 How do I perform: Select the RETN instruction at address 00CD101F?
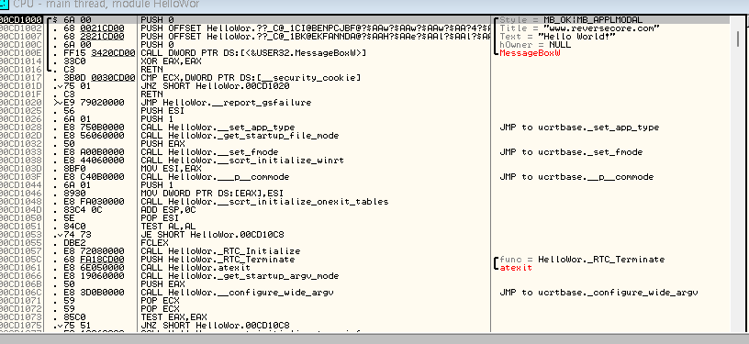(x=151, y=94)
